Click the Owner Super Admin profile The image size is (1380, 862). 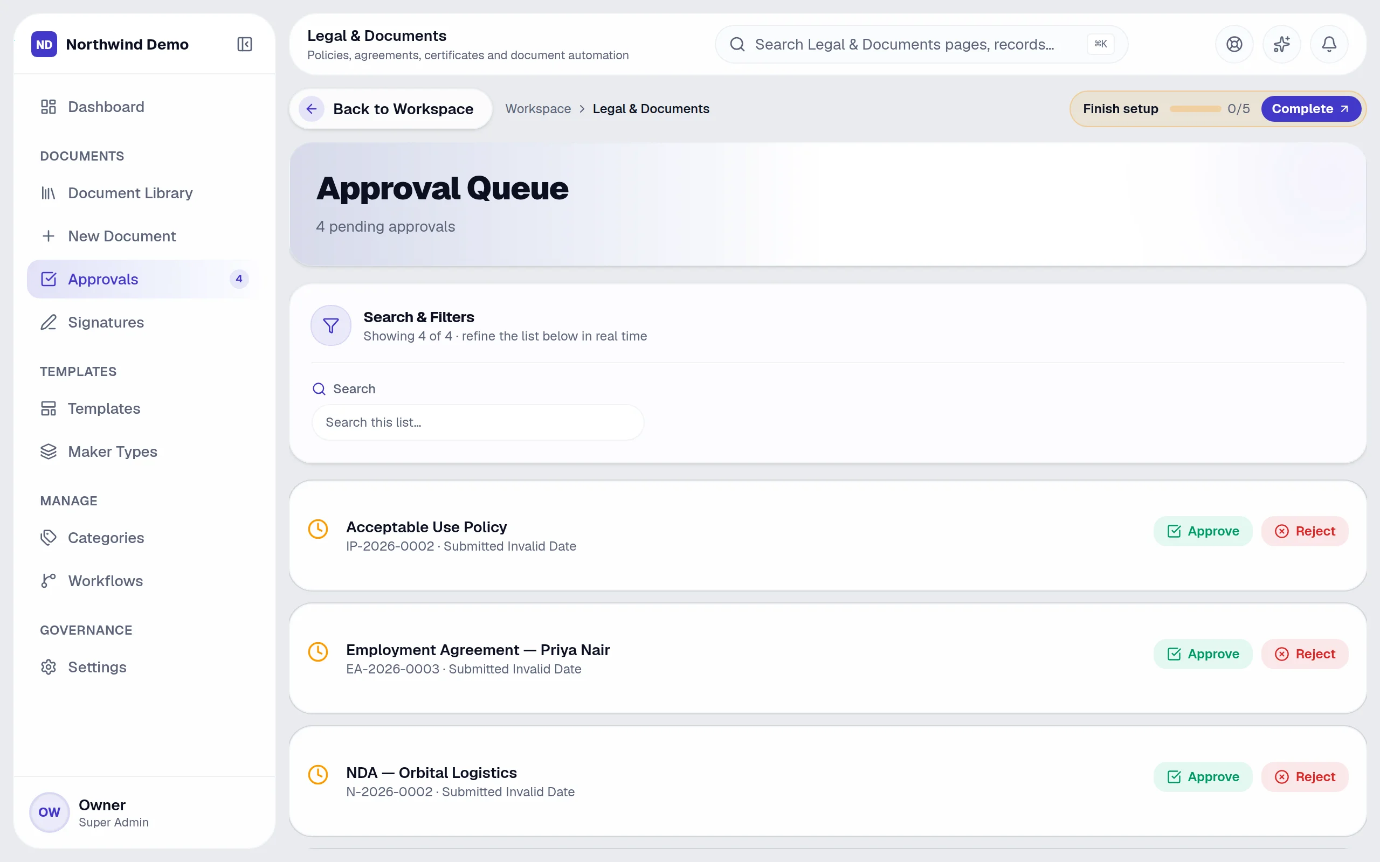144,812
